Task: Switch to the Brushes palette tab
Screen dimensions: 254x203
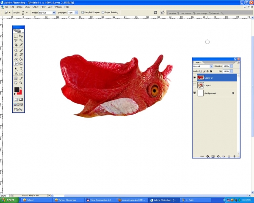Action: pos(172,13)
